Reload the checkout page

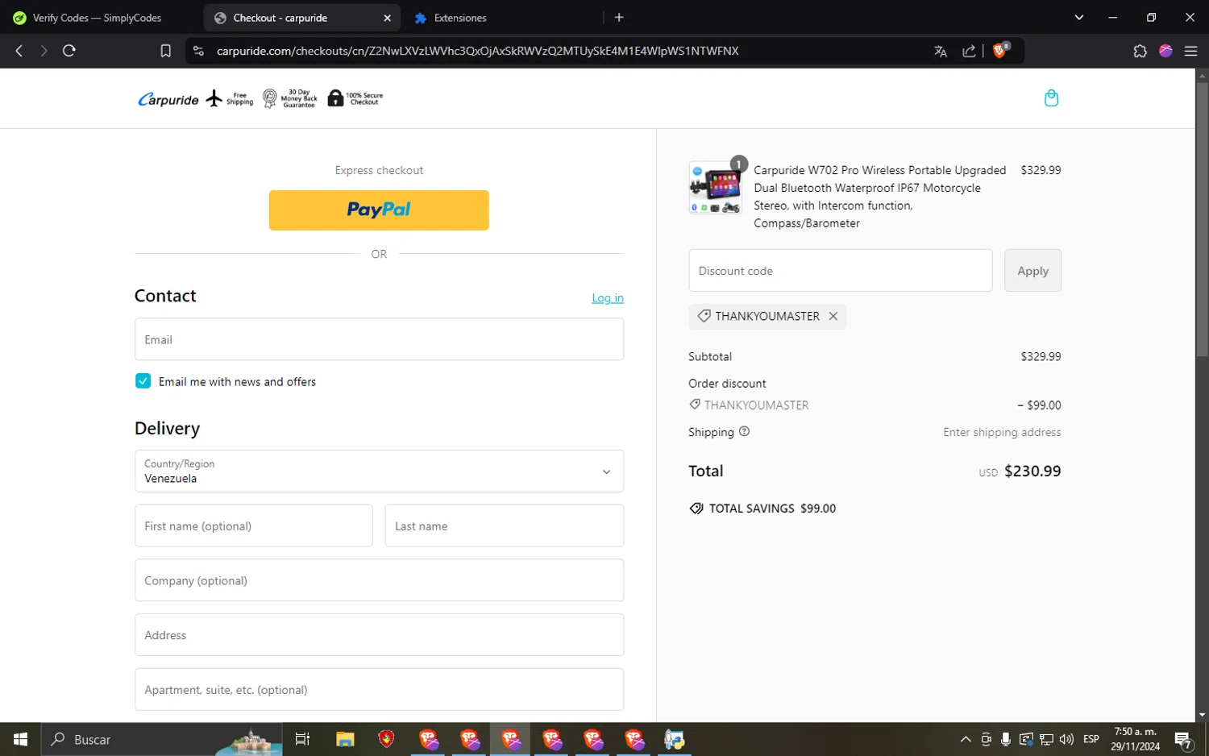69,51
